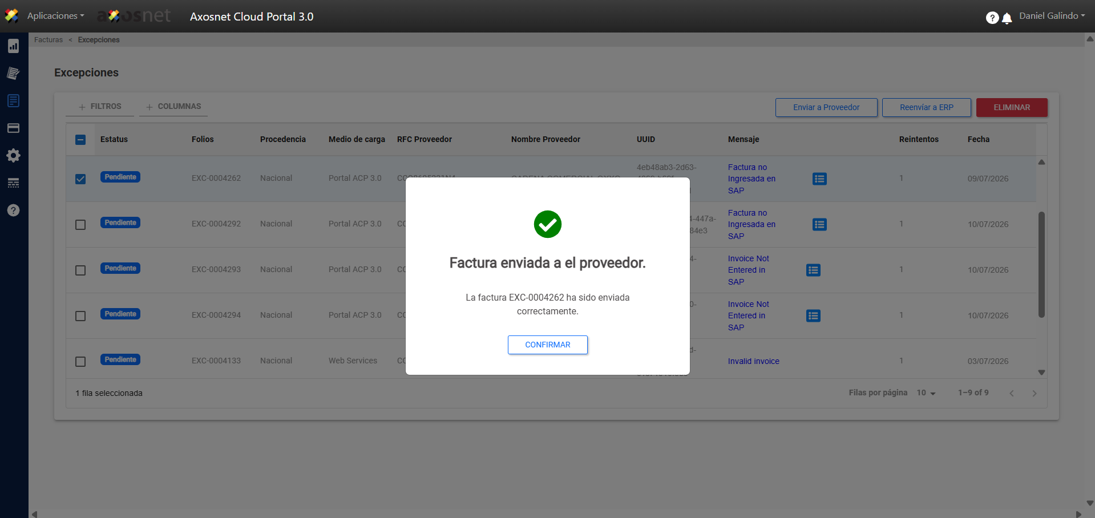The height and width of the screenshot is (518, 1095).
Task: Sort by the Medio de carga column header
Action: click(357, 139)
